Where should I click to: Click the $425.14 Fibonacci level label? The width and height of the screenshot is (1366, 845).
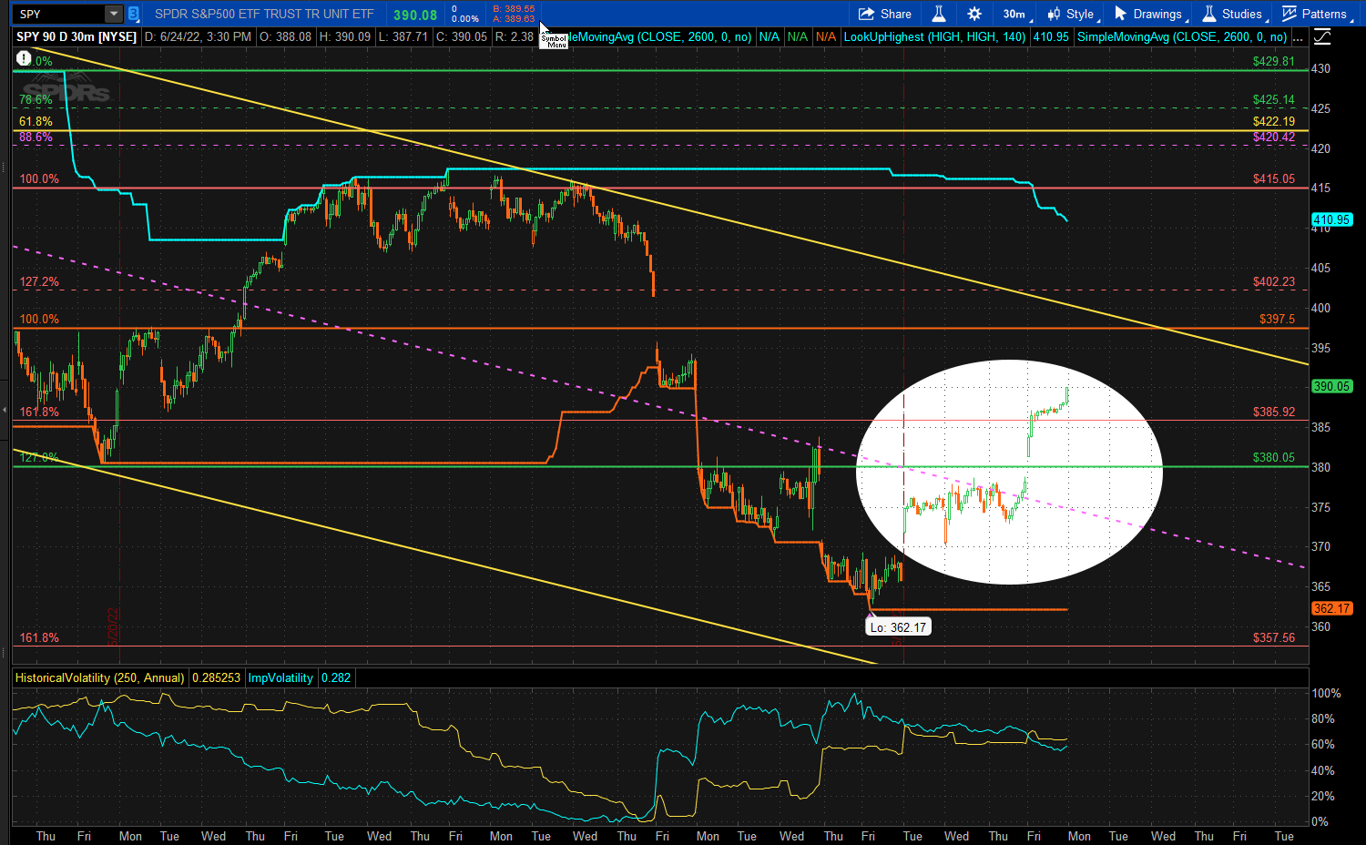1273,99
